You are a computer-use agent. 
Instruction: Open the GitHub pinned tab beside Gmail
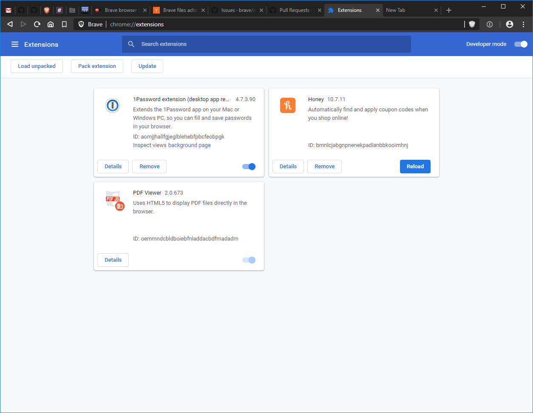tap(21, 10)
